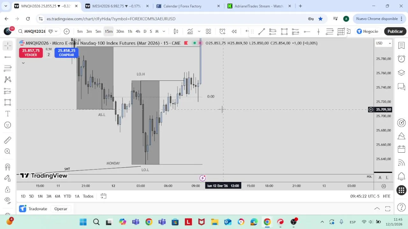Select the rectangle in floating favorites toolbar
408x229 pixels.
point(284,31)
